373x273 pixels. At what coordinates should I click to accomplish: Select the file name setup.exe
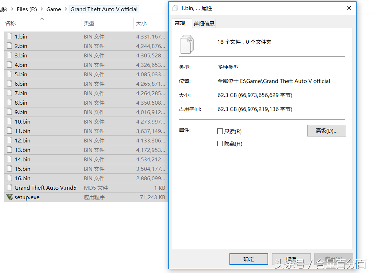point(27,197)
